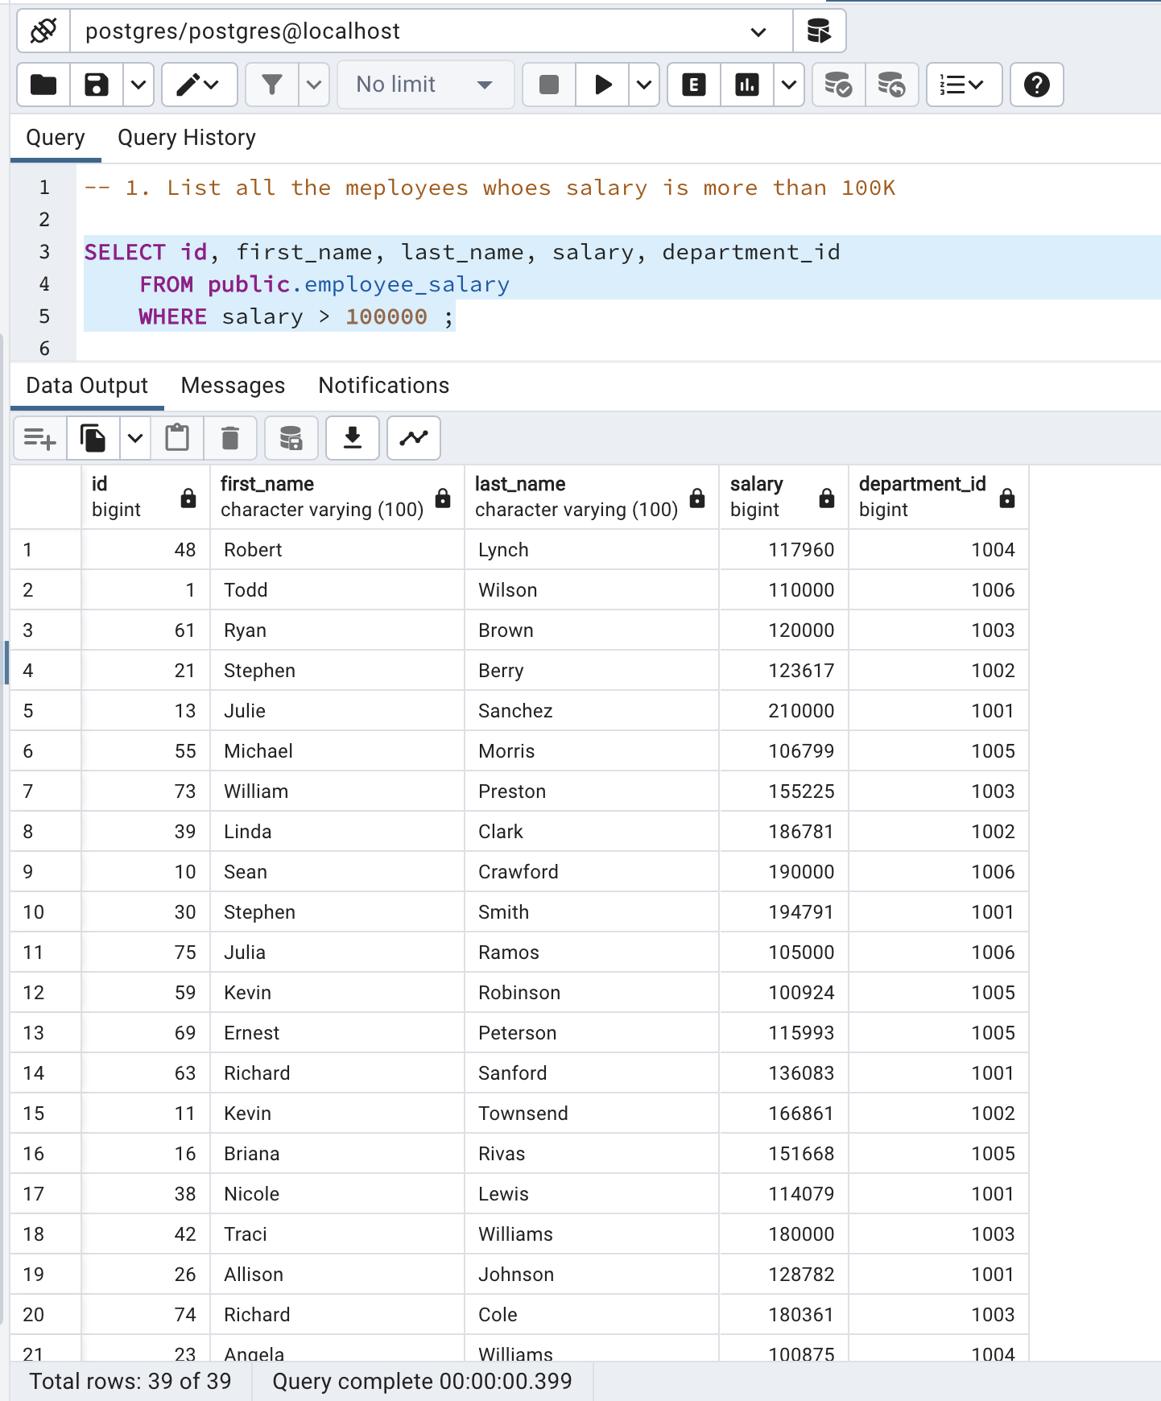Screen dimensions: 1161x1401
Task: Open the Notifications tab
Action: point(383,386)
